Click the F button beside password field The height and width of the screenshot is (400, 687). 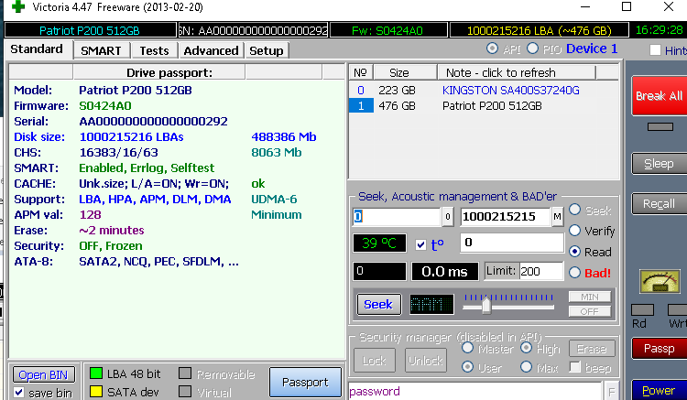point(611,391)
